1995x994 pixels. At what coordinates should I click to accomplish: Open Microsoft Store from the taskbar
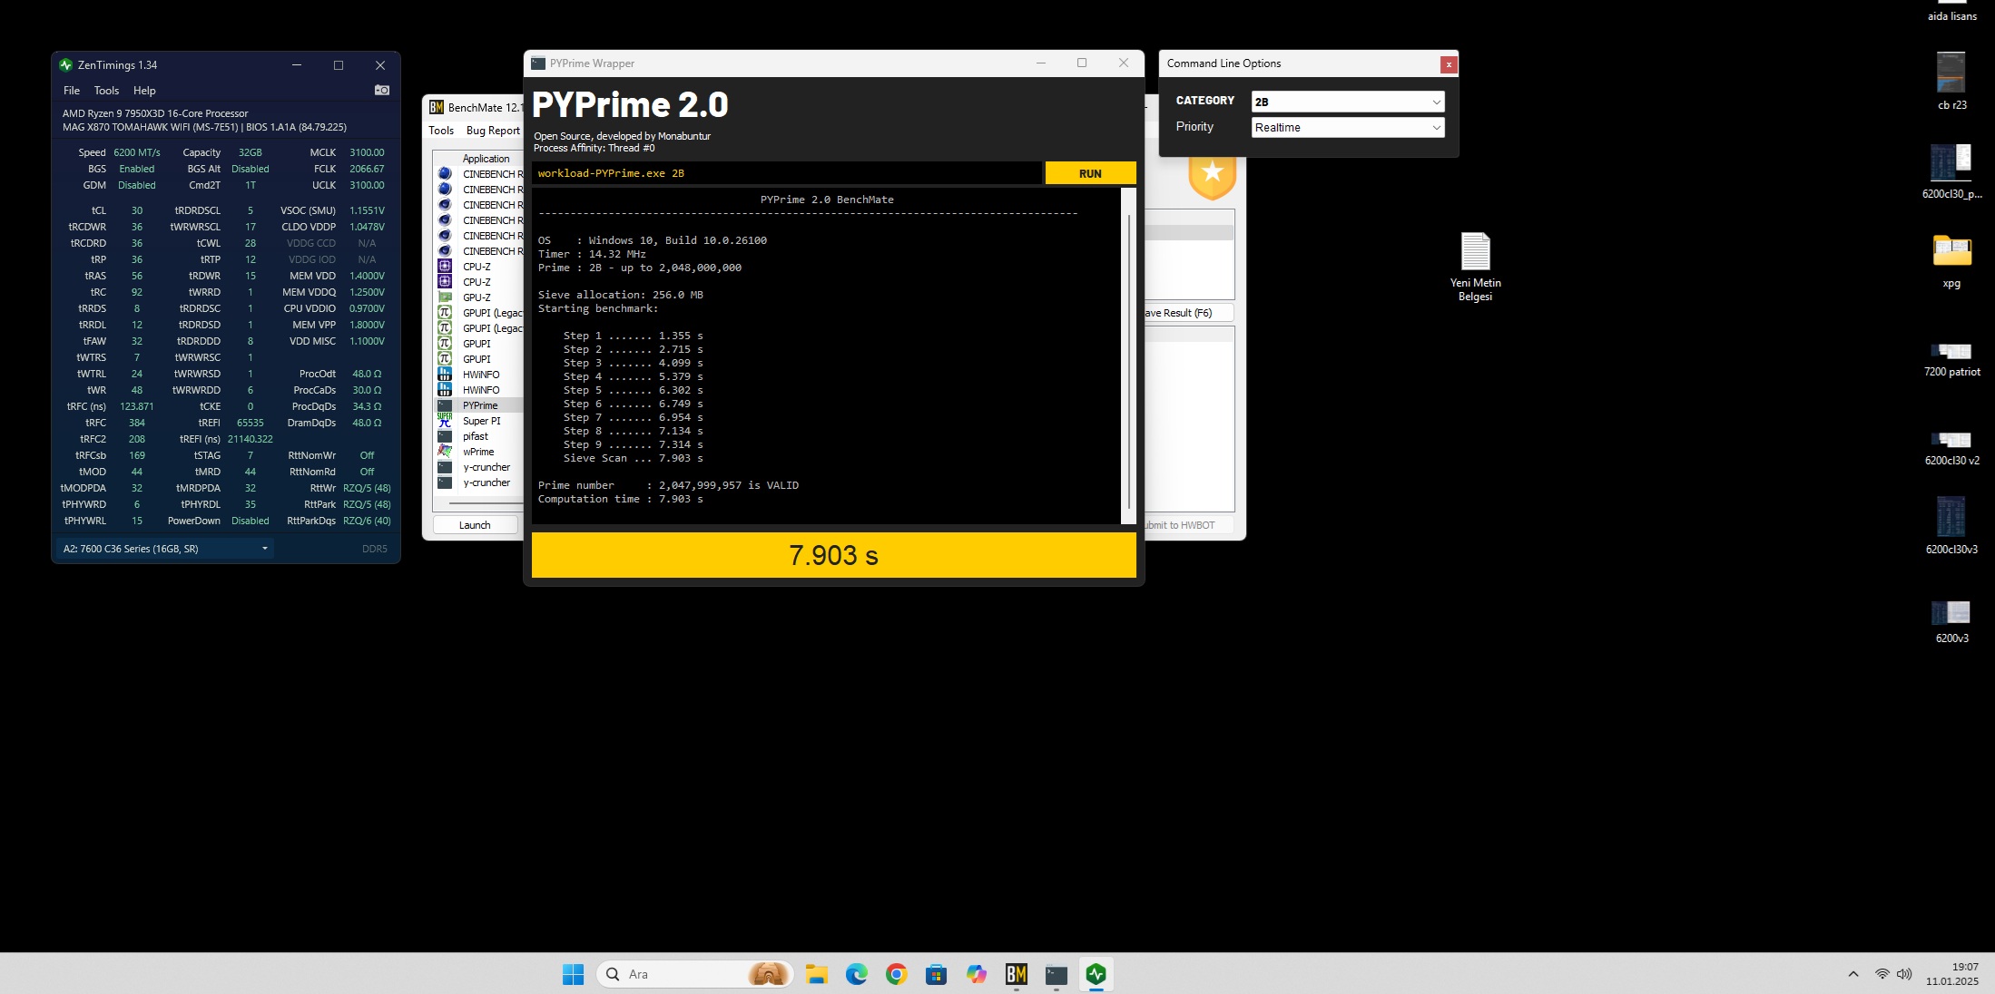coord(937,974)
